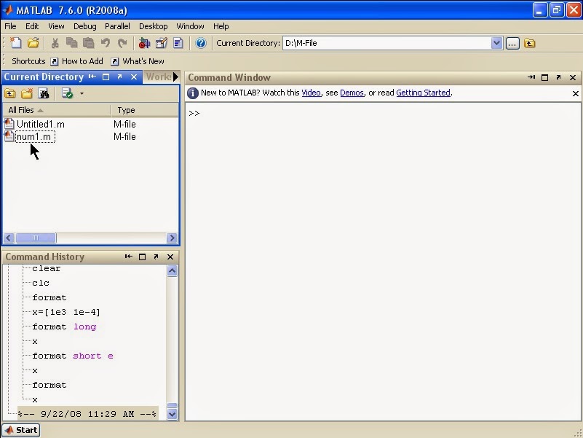
Task: Undock the Command Window panel
Action: tap(557, 77)
